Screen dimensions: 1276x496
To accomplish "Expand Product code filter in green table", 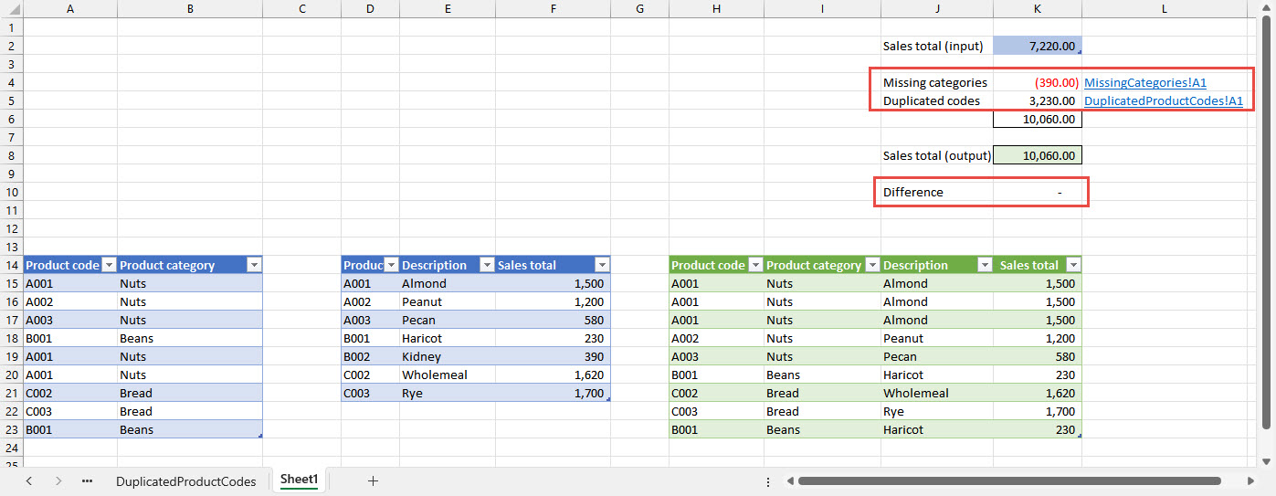I will point(754,265).
